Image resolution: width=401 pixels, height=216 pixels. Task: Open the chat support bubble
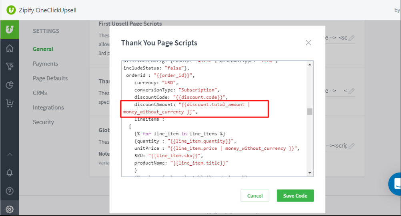coord(395,184)
